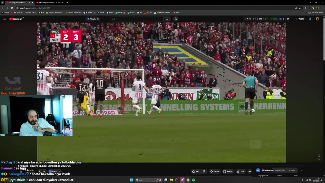Go back in browser history
Screen dimensions: 325x183
3,8
